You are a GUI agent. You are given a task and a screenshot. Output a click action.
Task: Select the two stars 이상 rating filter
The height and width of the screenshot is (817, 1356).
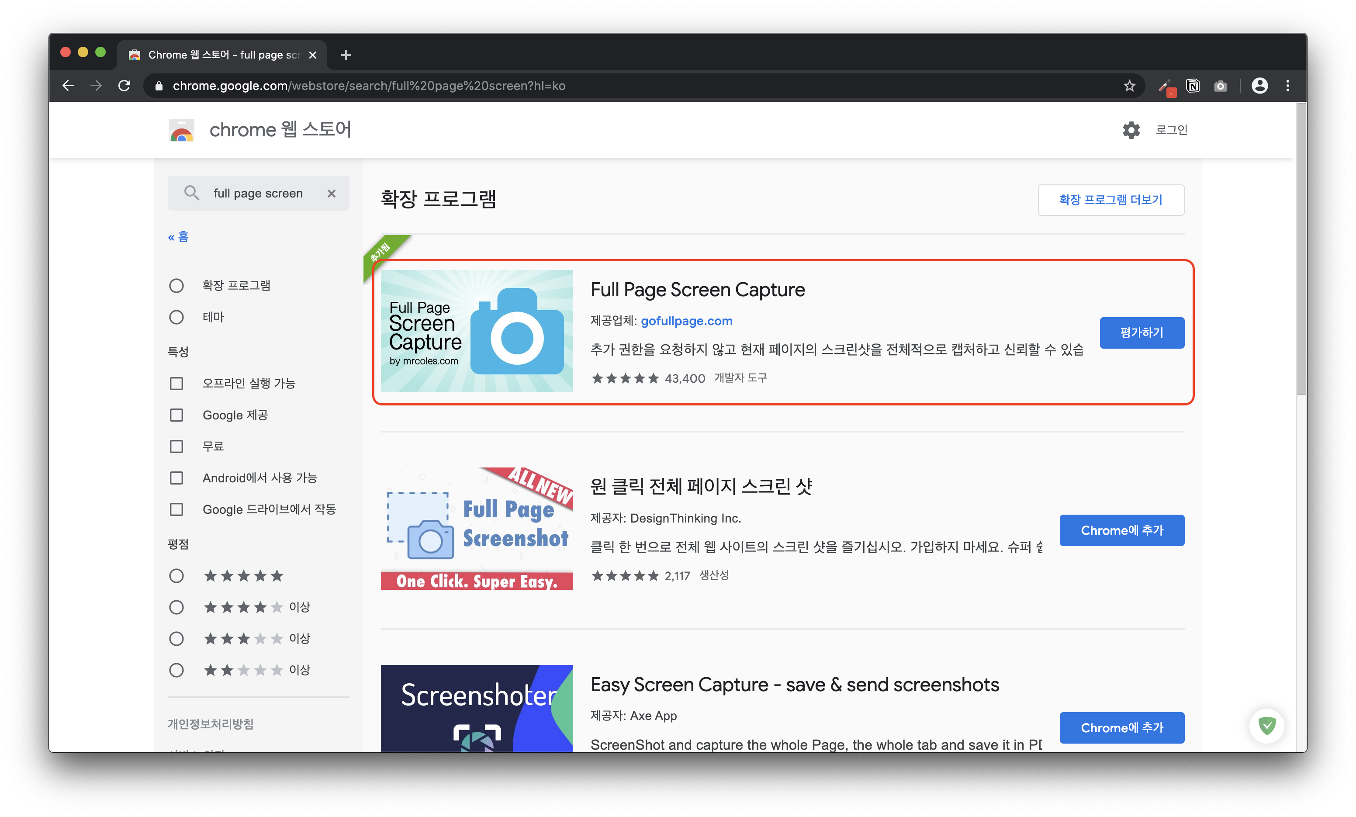tap(176, 670)
